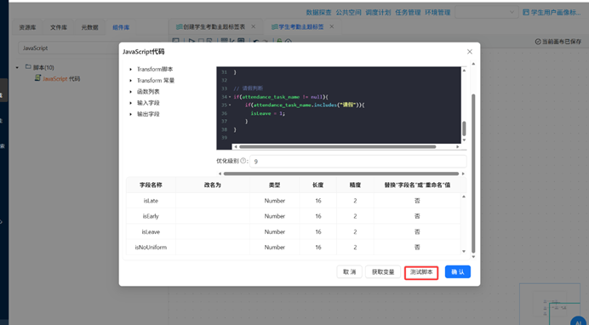Select the JavaScript 代码 tree item
Image resolution: width=589 pixels, height=325 pixels.
61,79
